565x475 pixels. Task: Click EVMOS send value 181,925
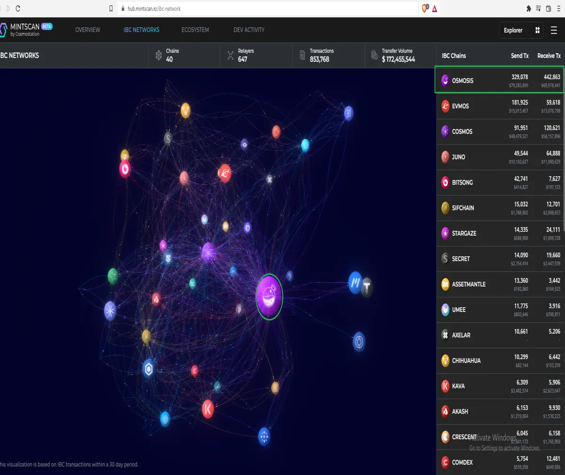(520, 102)
